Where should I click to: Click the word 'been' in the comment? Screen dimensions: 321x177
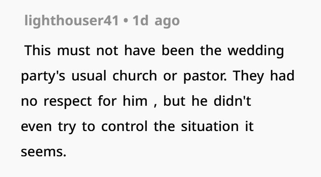(x=177, y=50)
